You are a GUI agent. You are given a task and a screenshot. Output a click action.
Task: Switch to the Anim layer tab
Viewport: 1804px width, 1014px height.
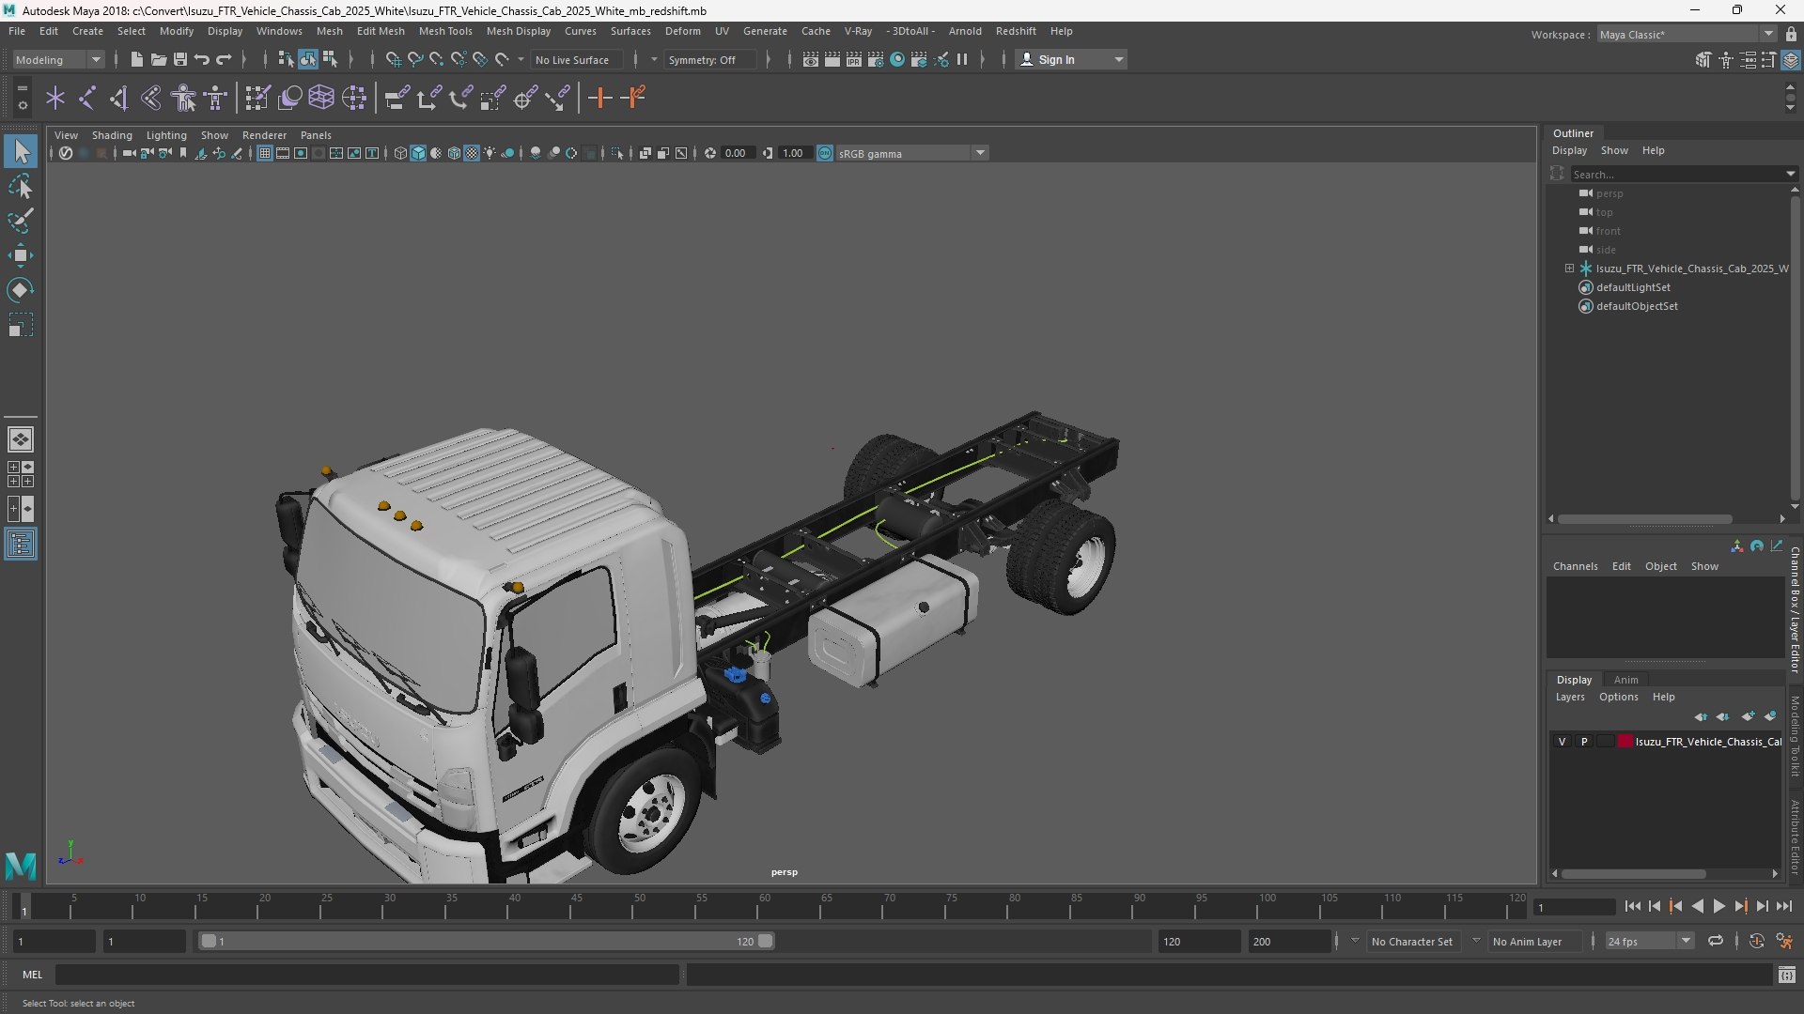click(x=1625, y=680)
